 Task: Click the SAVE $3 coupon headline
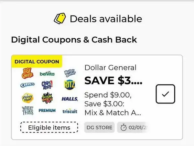(x=113, y=80)
